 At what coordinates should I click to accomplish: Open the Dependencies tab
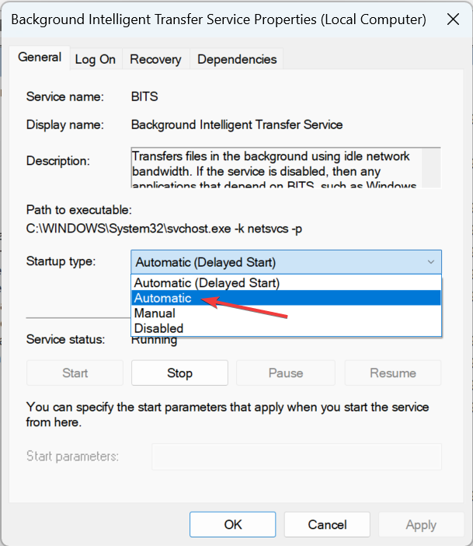pos(237,59)
